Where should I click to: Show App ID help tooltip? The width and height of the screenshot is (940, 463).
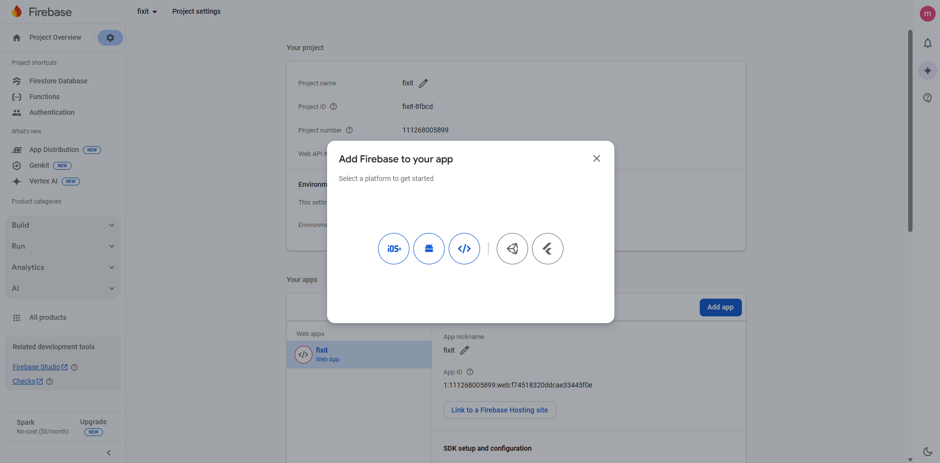click(470, 372)
